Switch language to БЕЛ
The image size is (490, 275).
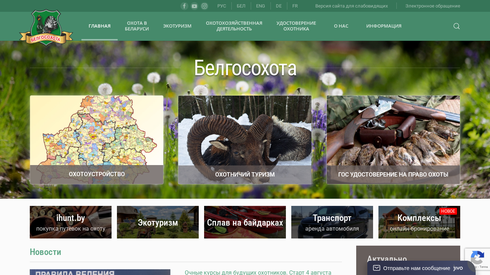point(241,6)
